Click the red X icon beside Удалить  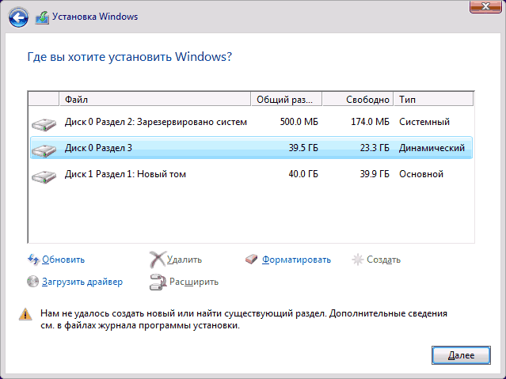[x=158, y=260]
